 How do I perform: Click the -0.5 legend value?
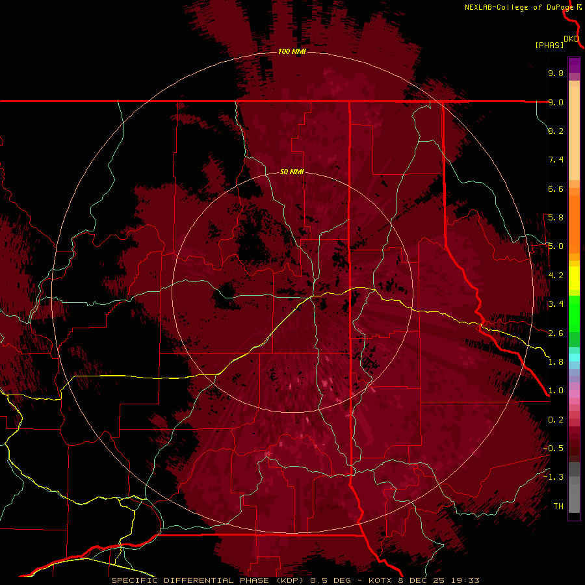pos(553,448)
